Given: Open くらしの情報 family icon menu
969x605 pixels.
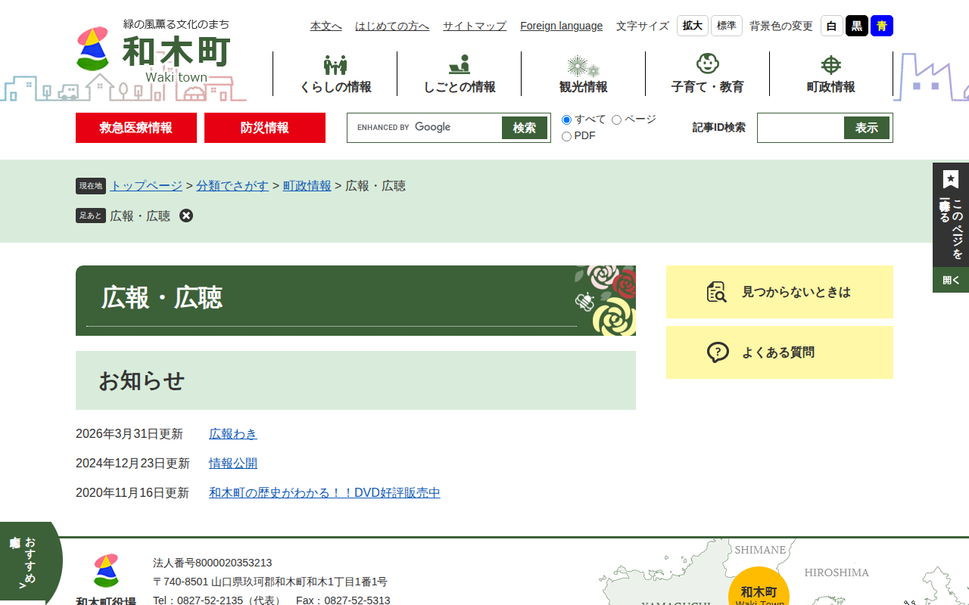Looking at the screenshot, I should (335, 65).
